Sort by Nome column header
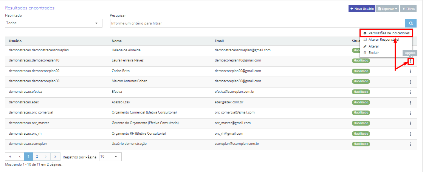 [x=116, y=41]
